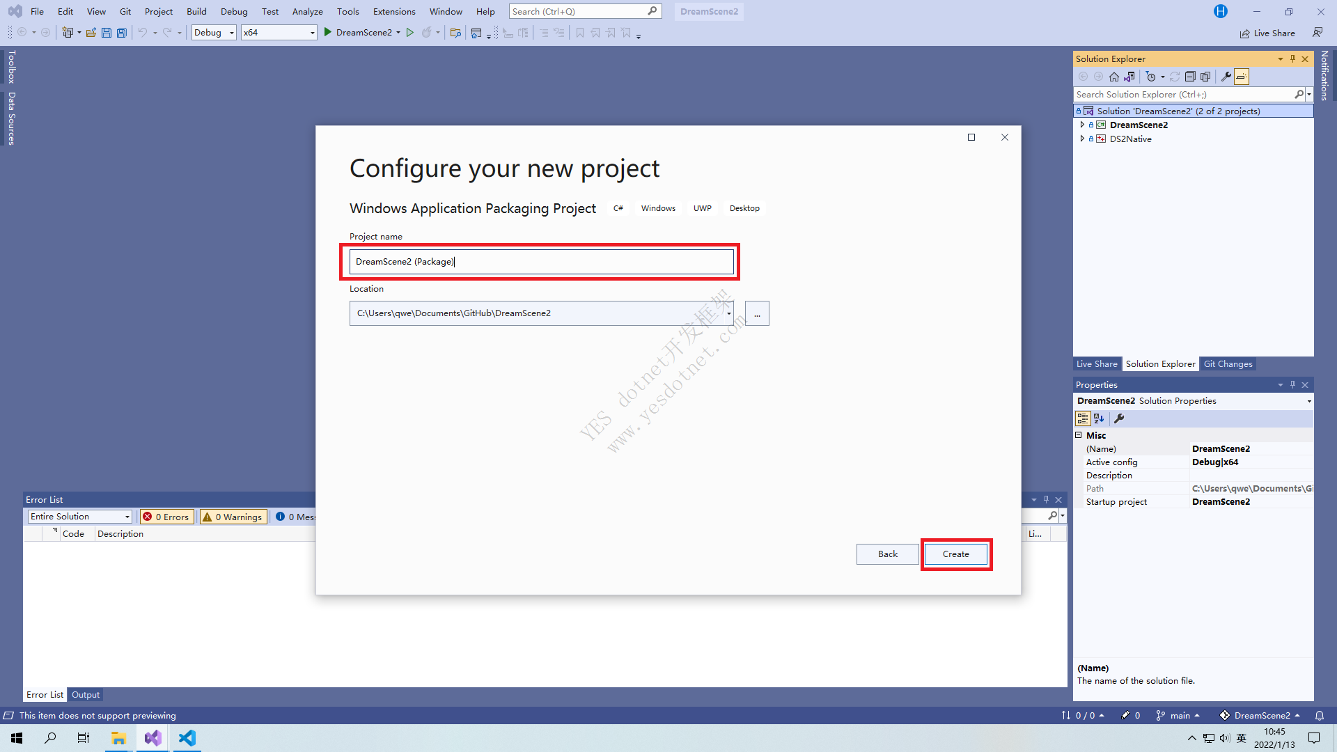
Task: Click the Send Feedback icon
Action: coord(1318,33)
